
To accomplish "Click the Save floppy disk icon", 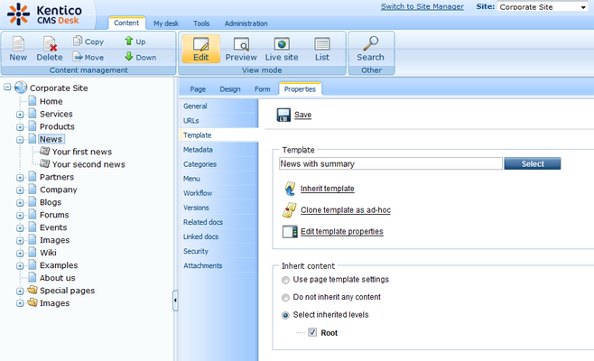I will pos(283,115).
